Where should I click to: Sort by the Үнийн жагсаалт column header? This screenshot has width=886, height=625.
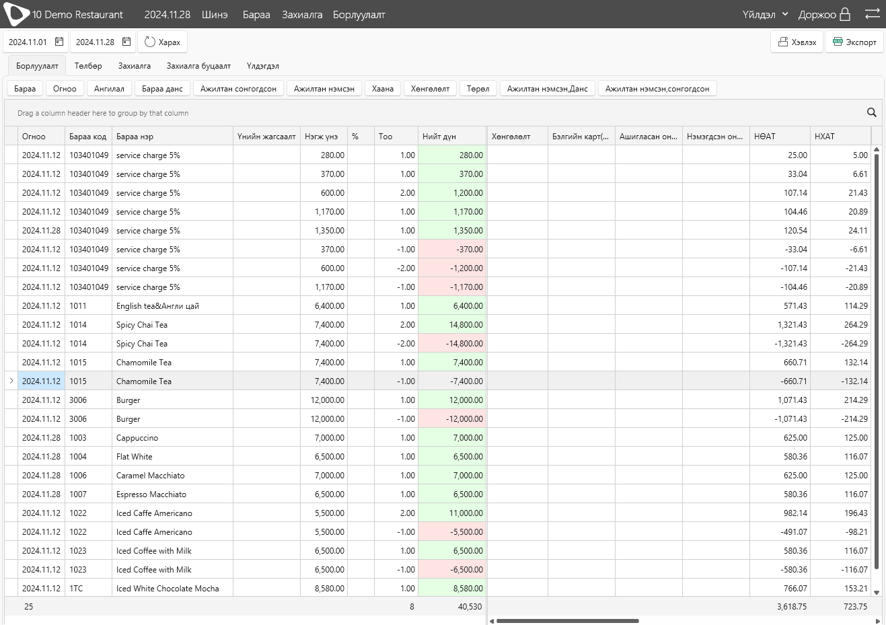coord(266,136)
